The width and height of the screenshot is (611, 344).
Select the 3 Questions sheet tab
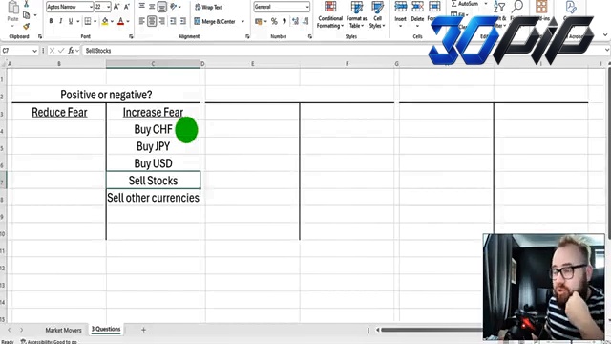point(106,329)
